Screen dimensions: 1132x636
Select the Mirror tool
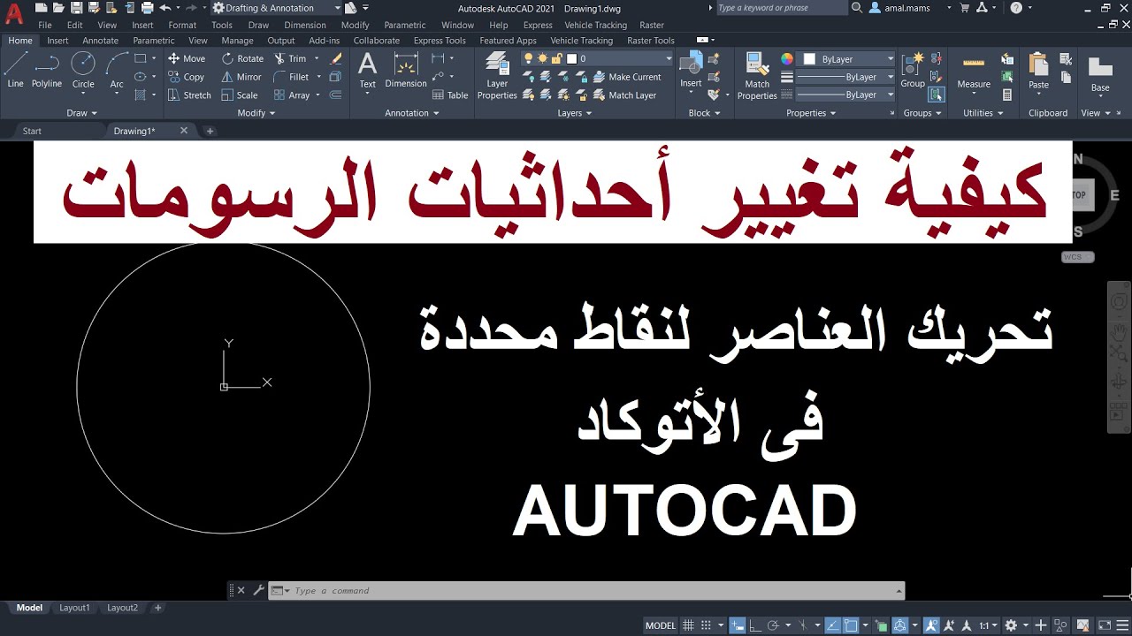tap(241, 77)
